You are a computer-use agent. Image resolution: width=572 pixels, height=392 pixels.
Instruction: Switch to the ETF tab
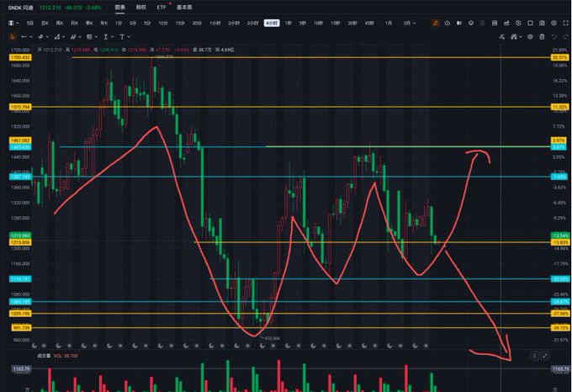tap(162, 8)
